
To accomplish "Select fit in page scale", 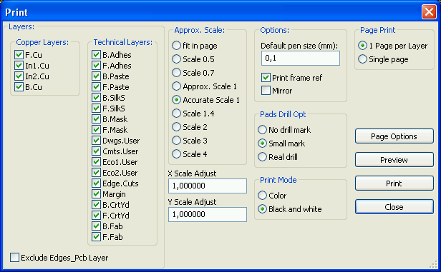I will [176, 46].
